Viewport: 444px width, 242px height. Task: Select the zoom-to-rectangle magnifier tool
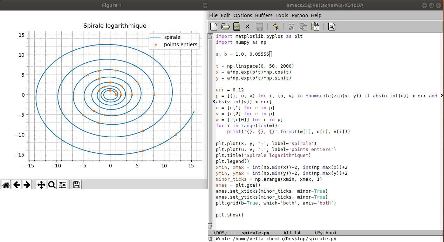coord(52,185)
